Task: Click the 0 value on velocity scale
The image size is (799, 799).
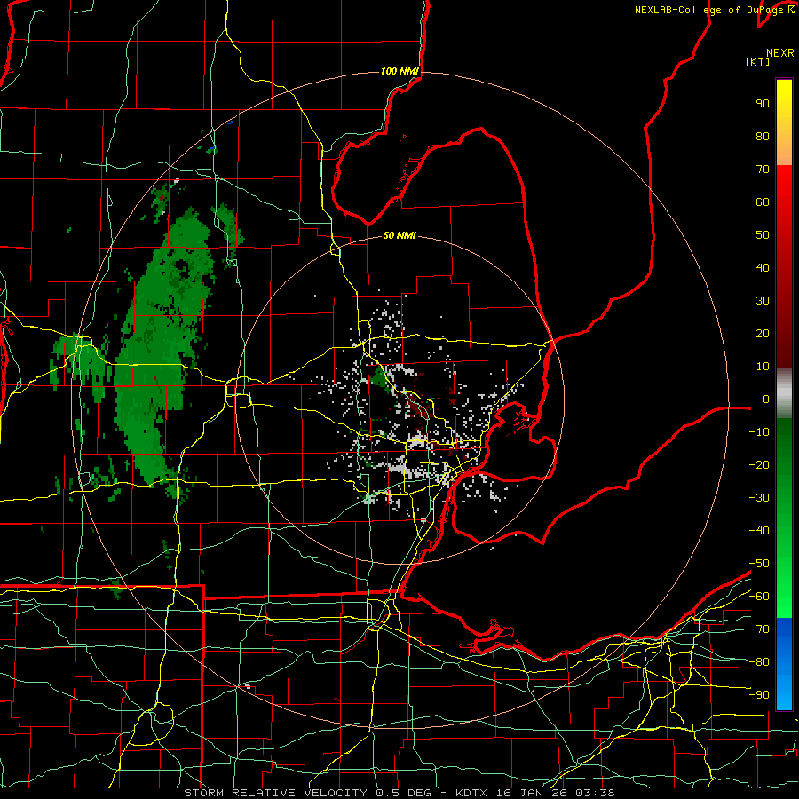Action: click(x=766, y=399)
